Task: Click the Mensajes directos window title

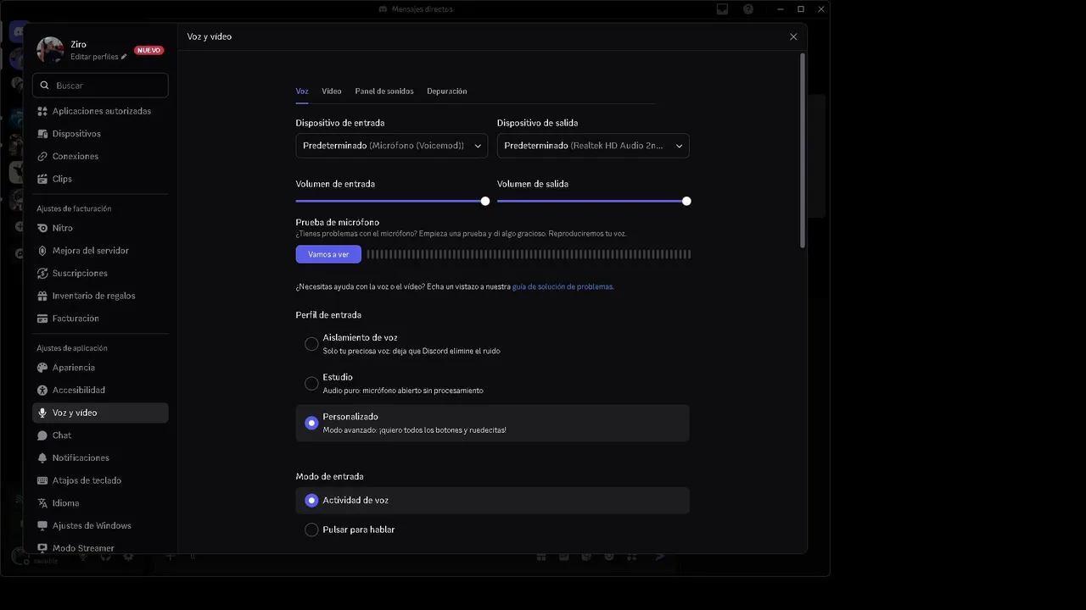Action: [x=423, y=9]
